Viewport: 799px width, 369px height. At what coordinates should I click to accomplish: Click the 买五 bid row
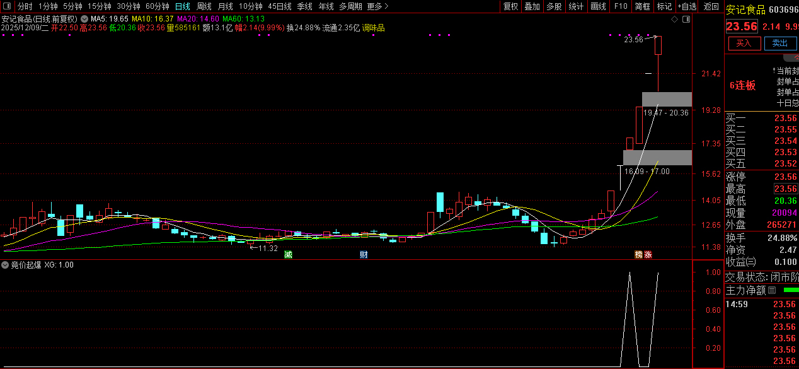pos(762,163)
